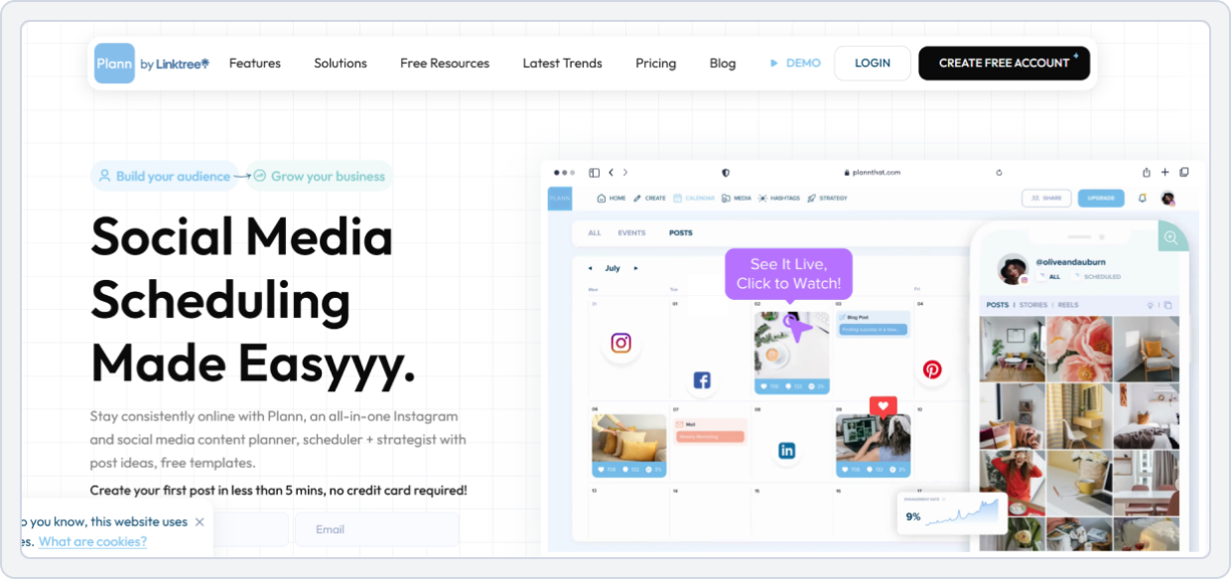Click the Pinterest icon on the calendar
The width and height of the screenshot is (1231, 579).
click(x=932, y=369)
